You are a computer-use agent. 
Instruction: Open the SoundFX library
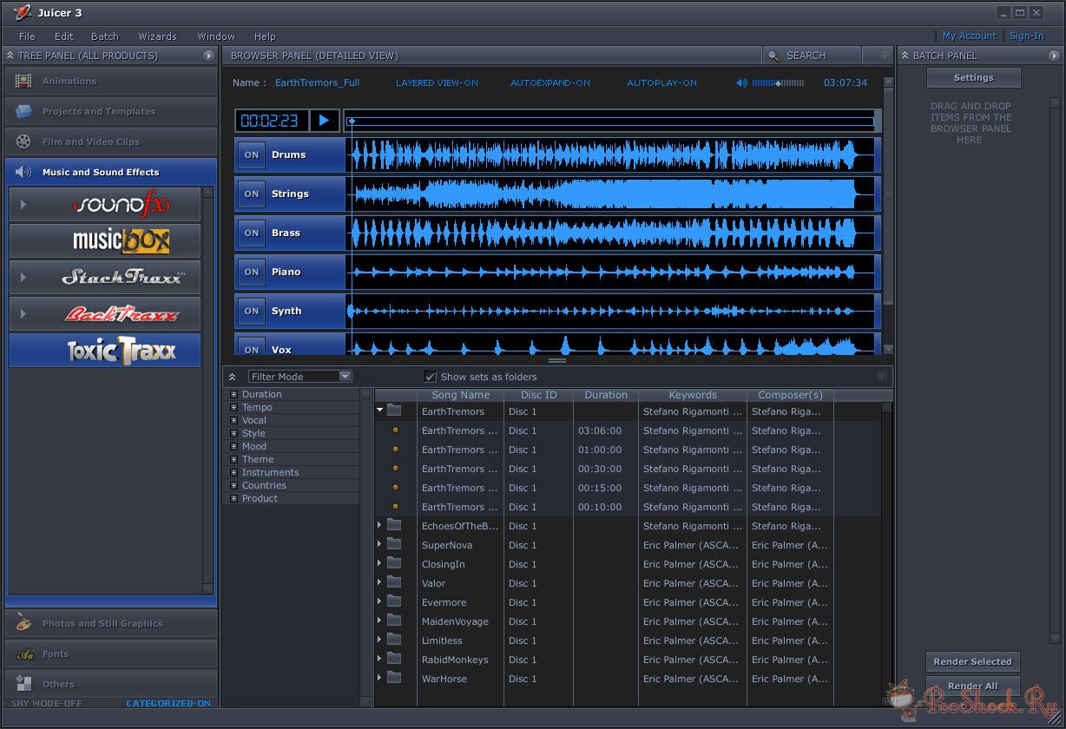coord(105,205)
